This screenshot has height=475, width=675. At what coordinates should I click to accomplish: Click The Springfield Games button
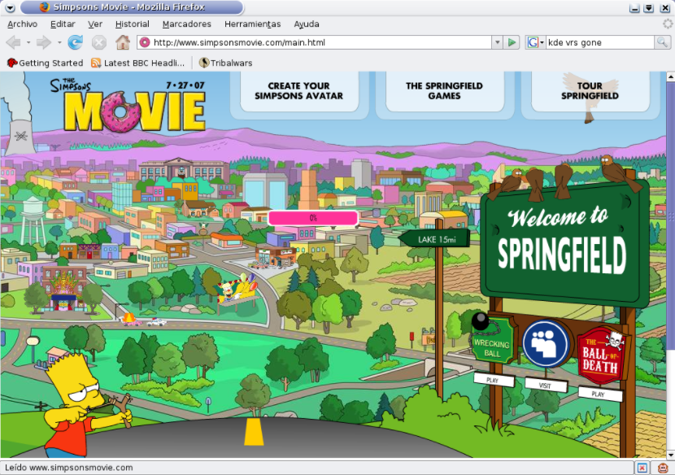[444, 91]
